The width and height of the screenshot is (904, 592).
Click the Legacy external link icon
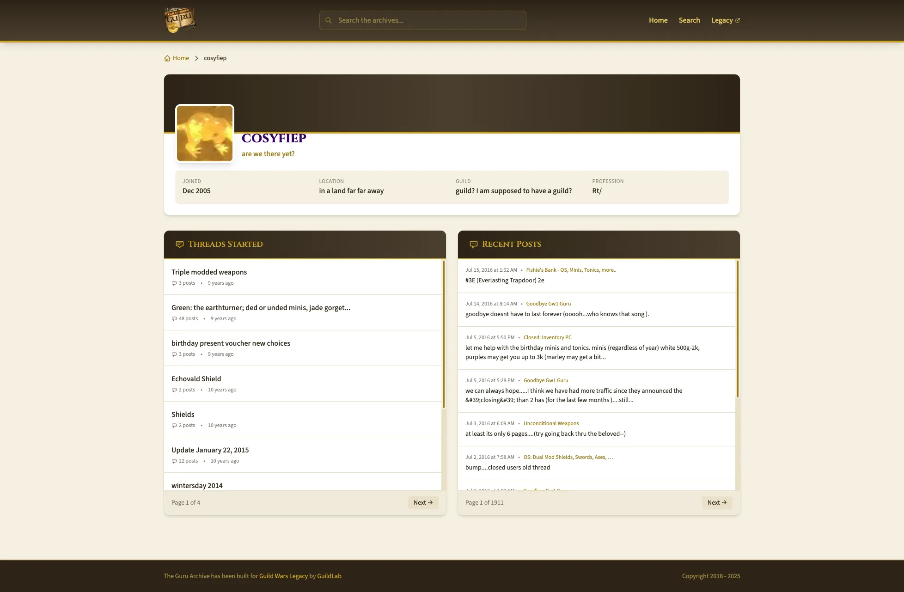(738, 20)
